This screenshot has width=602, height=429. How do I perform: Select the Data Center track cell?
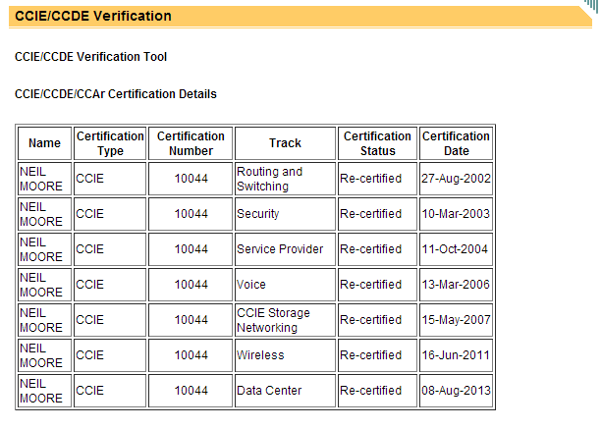coord(285,391)
